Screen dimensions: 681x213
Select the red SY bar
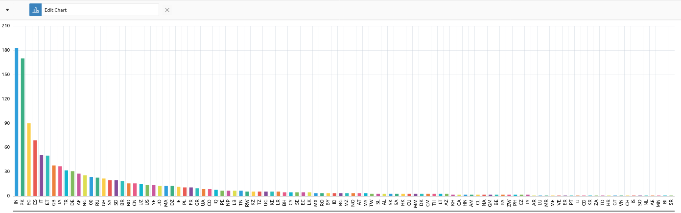[x=110, y=188]
